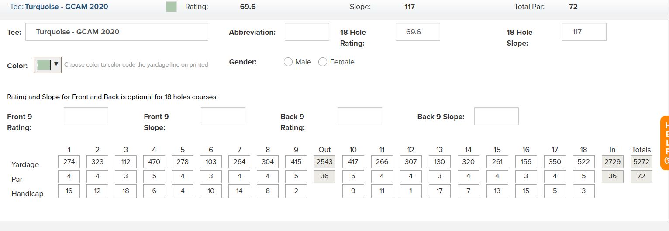Select the Female gender radio button
669x231 pixels.
click(x=323, y=62)
